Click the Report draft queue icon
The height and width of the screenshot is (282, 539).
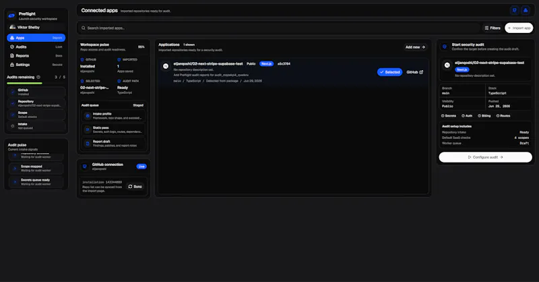tap(88, 144)
